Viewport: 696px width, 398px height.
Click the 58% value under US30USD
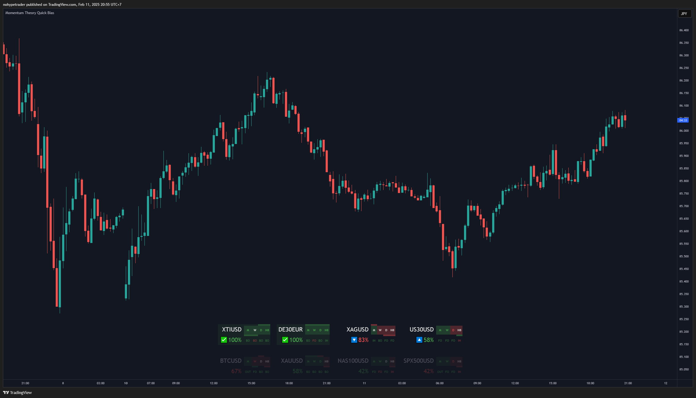428,340
